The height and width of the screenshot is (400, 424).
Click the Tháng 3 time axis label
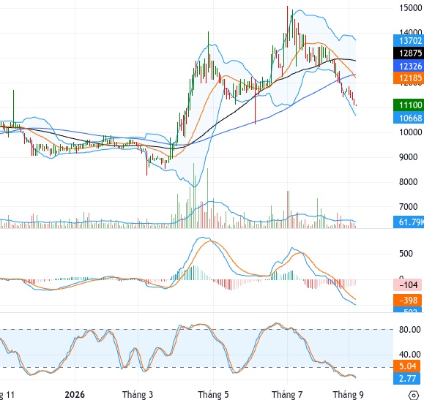[138, 395]
